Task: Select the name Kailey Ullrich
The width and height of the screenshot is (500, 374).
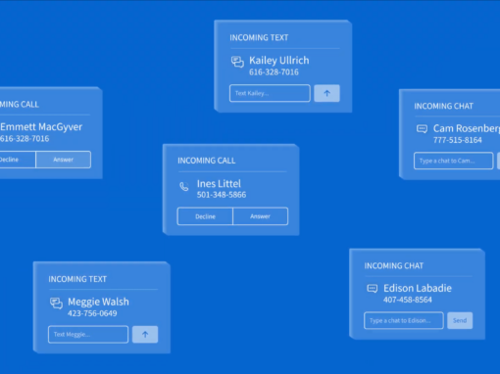Action: point(279,61)
